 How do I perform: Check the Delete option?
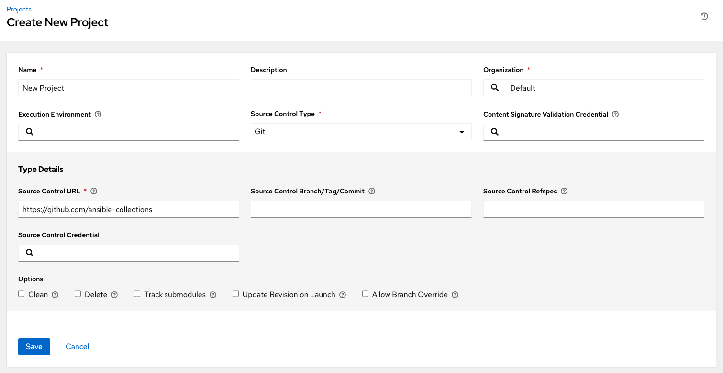click(78, 293)
